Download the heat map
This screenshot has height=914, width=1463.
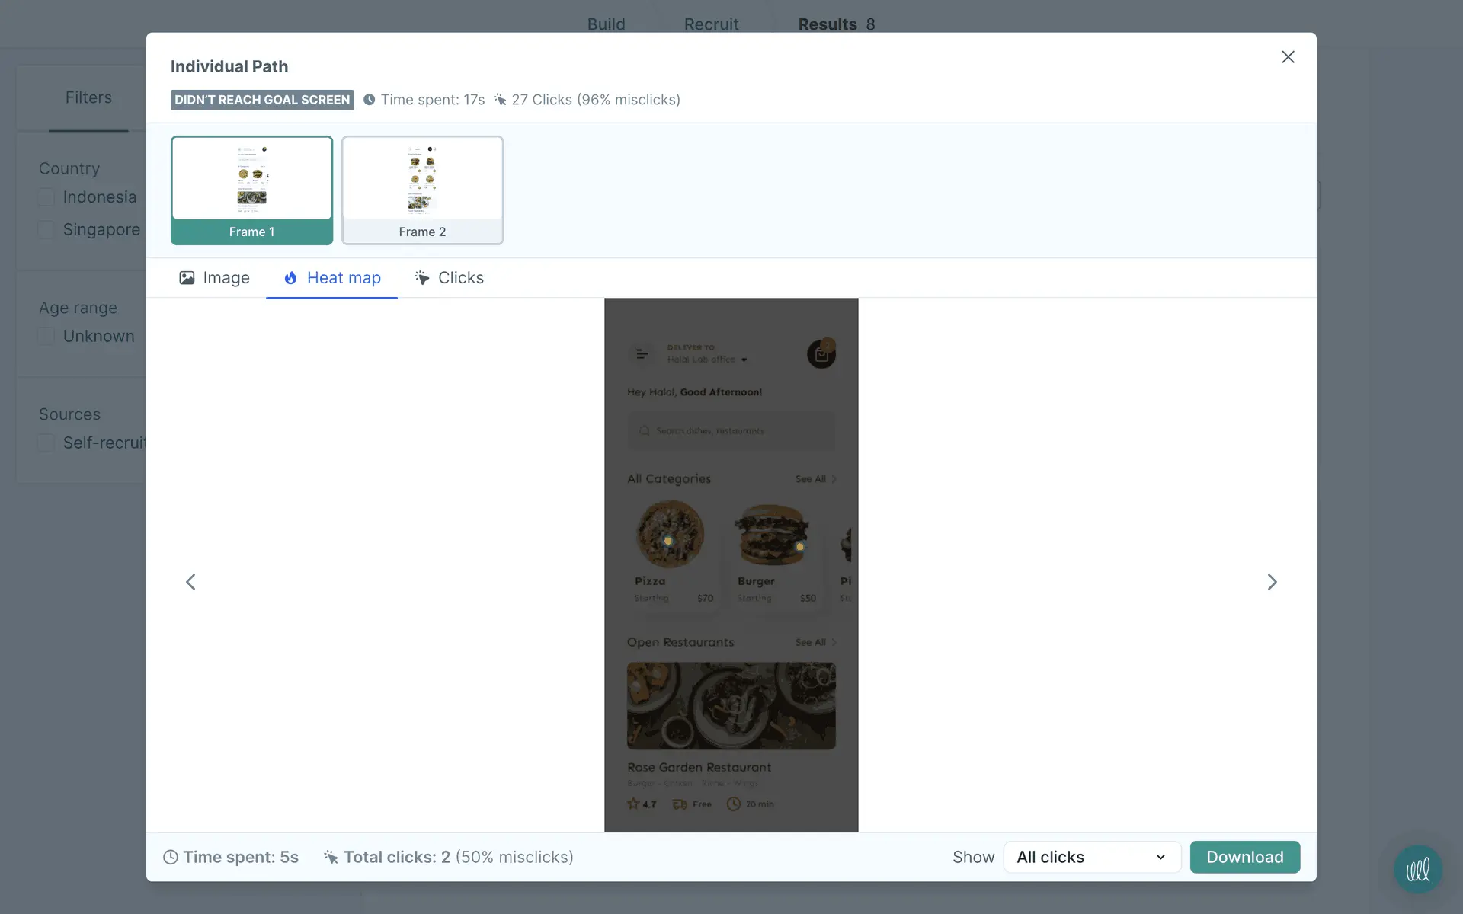pos(1244,857)
